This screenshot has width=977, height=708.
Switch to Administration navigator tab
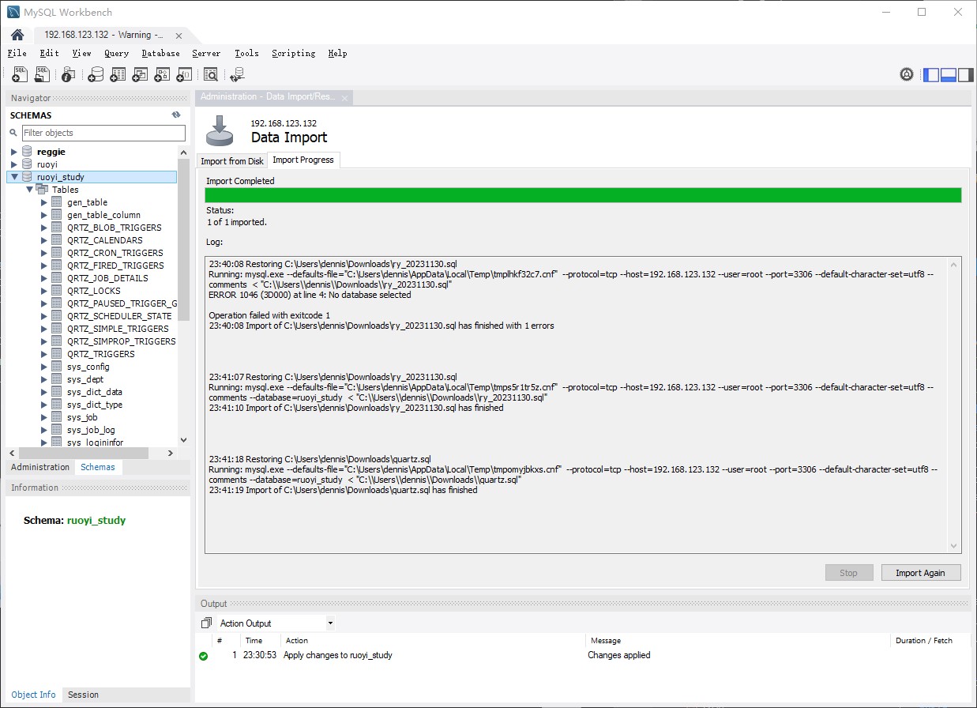pyautogui.click(x=40, y=467)
